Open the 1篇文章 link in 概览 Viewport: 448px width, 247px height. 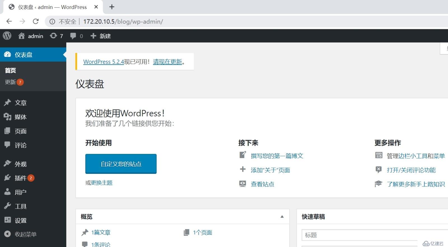(101, 232)
